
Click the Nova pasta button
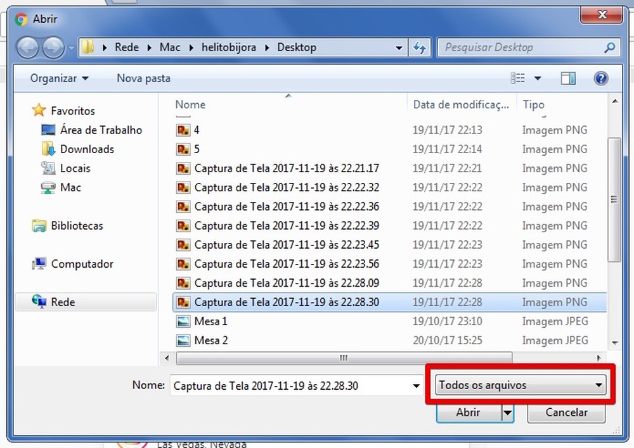pyautogui.click(x=143, y=78)
